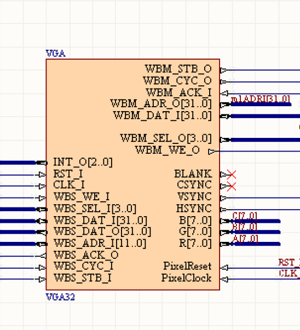
Task: Click the PixelClock port label
Action: tap(187, 278)
